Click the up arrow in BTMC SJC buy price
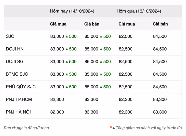Image resolution: width=186 pixels, height=136 pixels. pos(67,74)
